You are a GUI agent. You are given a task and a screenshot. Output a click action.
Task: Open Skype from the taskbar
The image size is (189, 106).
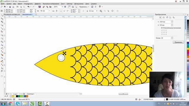pos(18,104)
